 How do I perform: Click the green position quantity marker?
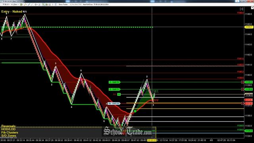(x=119, y=95)
